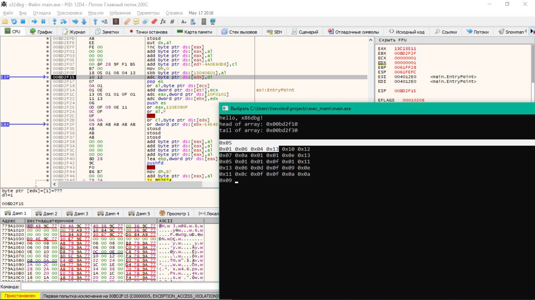Click the disassembly scrollbar up arrow
Viewport: 535px width, 300px height.
371,40
